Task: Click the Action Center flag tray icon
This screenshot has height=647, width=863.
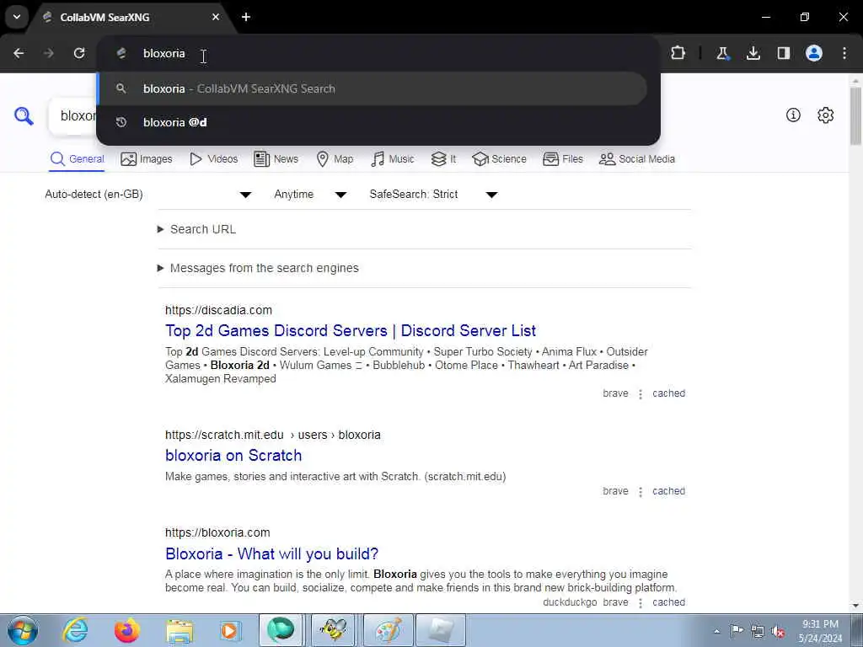Action: [737, 631]
